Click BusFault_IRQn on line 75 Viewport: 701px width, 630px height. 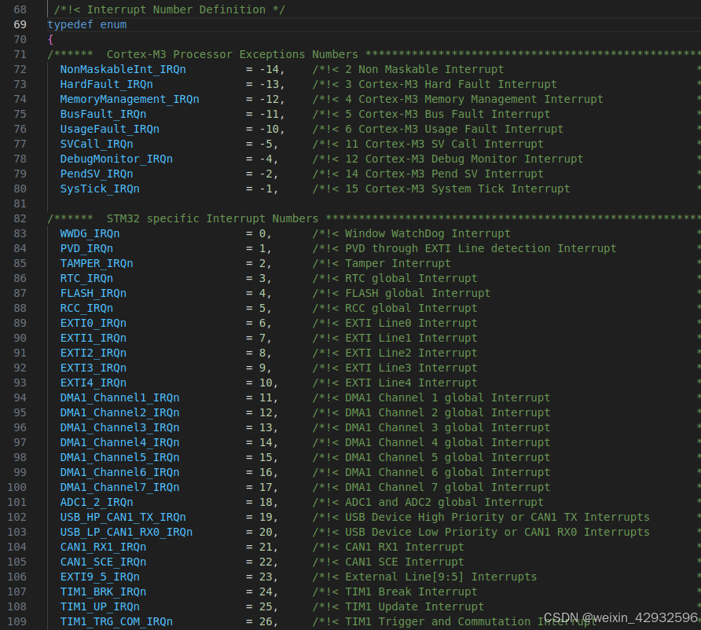103,114
